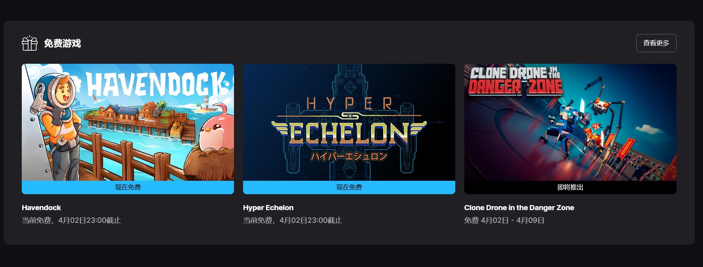This screenshot has height=267, width=703.
Task: Click 现在免费 banner under Havendock
Action: [128, 187]
